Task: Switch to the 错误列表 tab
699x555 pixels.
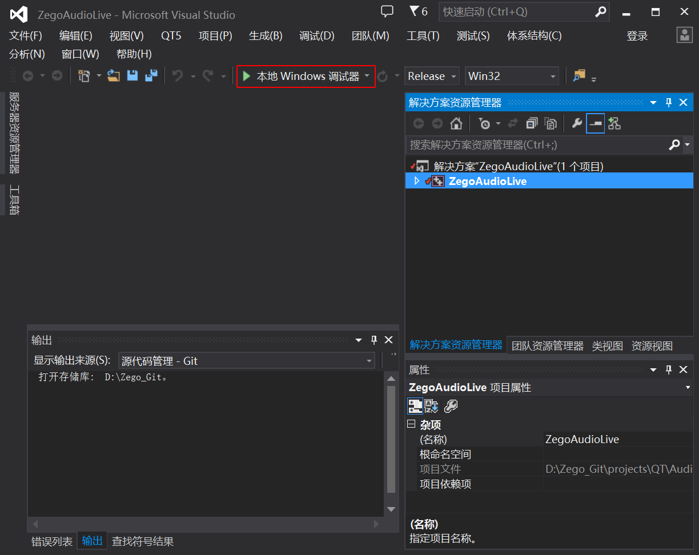Action: [x=52, y=541]
